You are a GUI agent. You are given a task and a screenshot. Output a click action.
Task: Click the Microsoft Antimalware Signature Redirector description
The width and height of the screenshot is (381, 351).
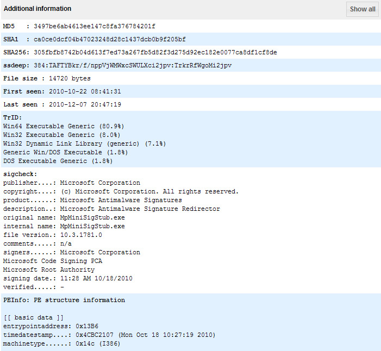point(140,209)
